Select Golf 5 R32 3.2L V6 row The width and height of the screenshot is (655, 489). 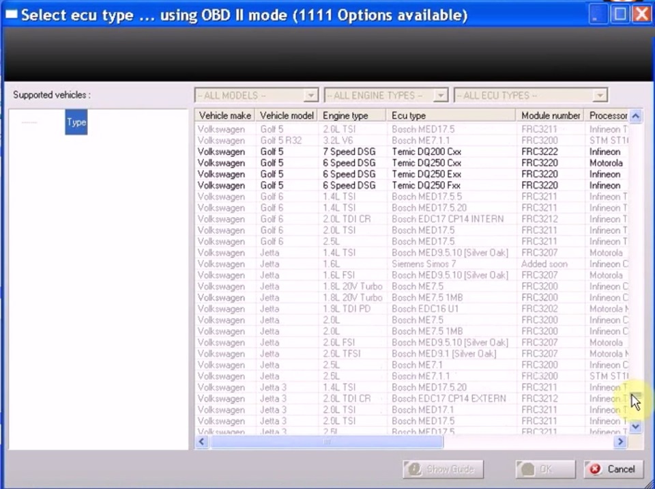click(411, 141)
